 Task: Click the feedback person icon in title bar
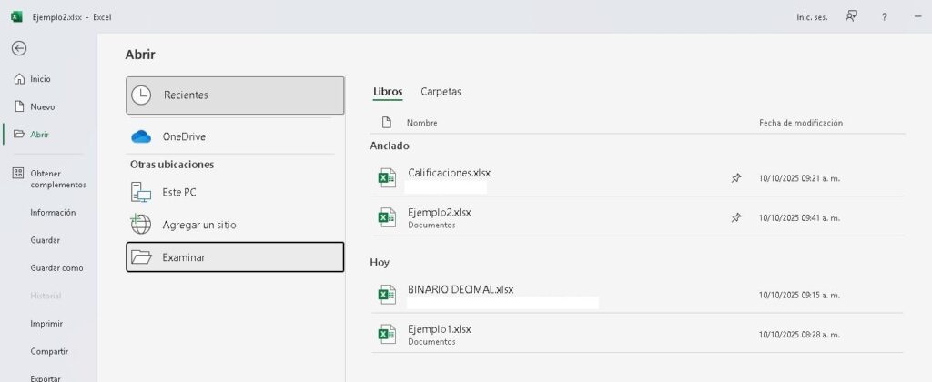pos(851,16)
